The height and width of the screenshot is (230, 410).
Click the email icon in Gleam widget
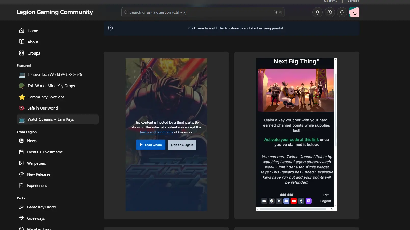tap(264, 201)
